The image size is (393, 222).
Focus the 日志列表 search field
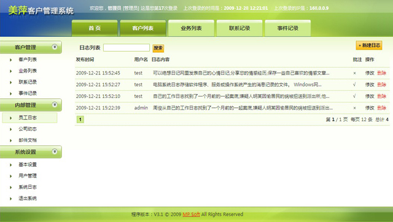[x=126, y=48]
